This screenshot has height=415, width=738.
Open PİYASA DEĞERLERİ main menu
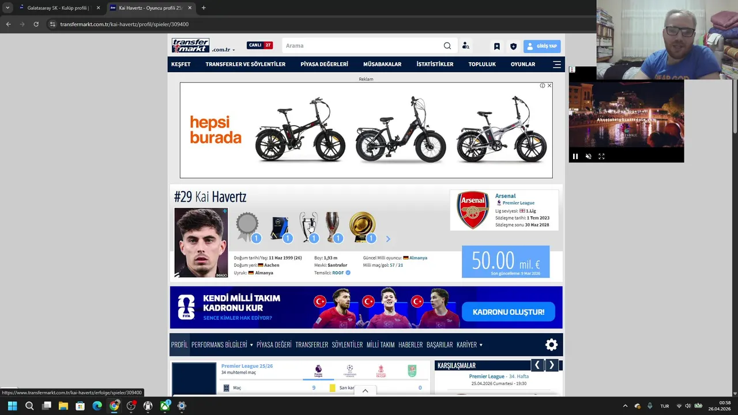coord(324,64)
